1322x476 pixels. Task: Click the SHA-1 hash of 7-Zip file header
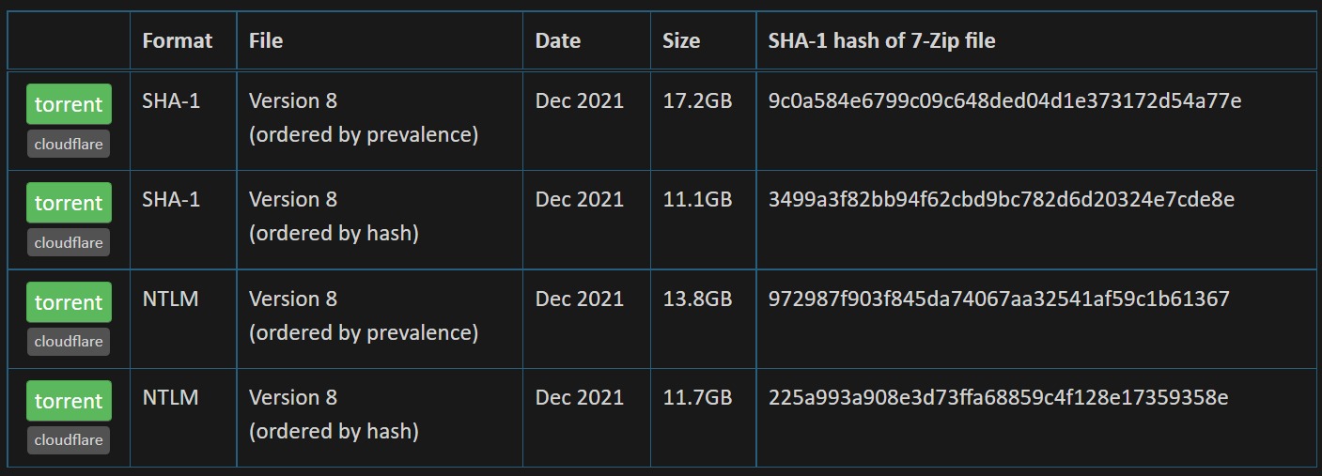click(881, 40)
